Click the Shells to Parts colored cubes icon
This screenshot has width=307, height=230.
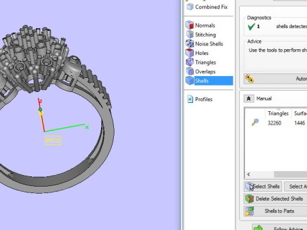click(x=249, y=211)
